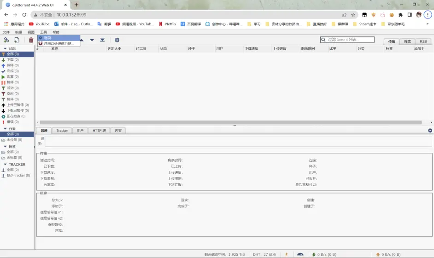Select 选项... in the open Tools menu
The height and width of the screenshot is (258, 434).
click(x=59, y=38)
